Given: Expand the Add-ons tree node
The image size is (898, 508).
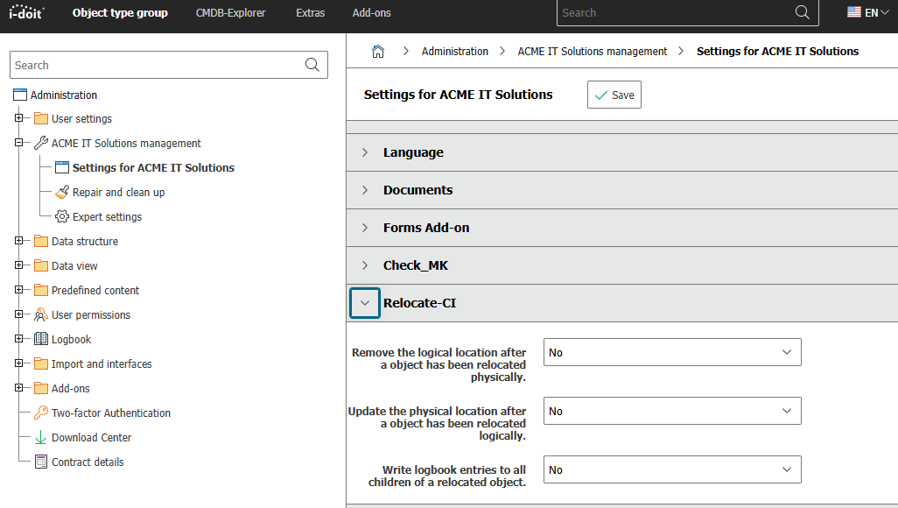Looking at the screenshot, I should click(19, 388).
